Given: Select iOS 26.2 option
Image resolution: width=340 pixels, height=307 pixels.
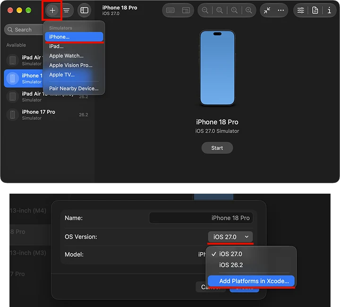Looking at the screenshot, I should [251, 265].
